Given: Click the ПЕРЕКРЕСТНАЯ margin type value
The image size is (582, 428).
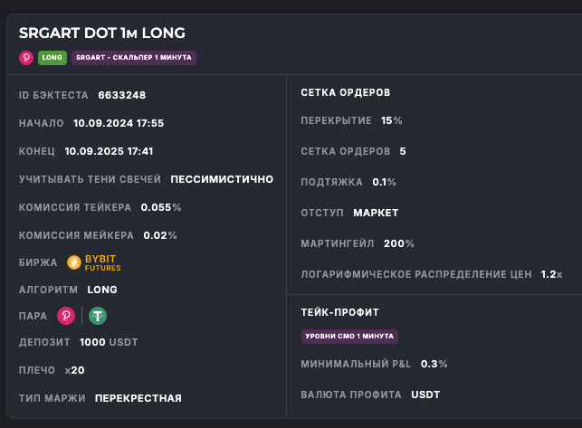Looking at the screenshot, I should pyautogui.click(x=138, y=398).
